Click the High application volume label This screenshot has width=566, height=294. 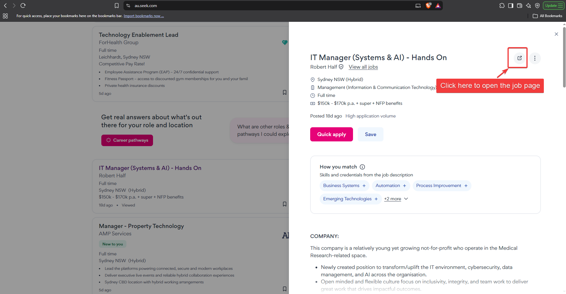(370, 116)
